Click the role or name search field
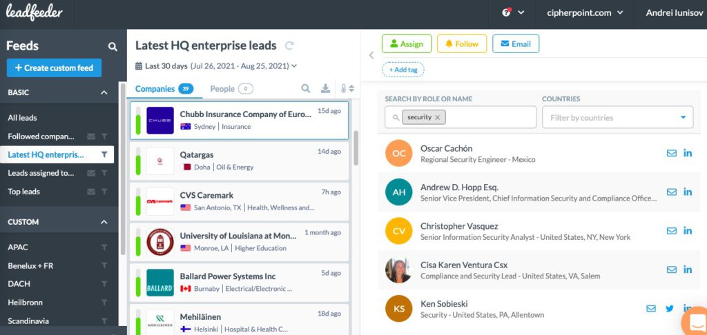 (x=461, y=117)
